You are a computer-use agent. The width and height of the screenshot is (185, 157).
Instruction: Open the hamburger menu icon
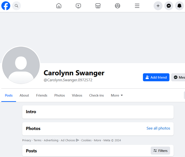click(x=137, y=6)
